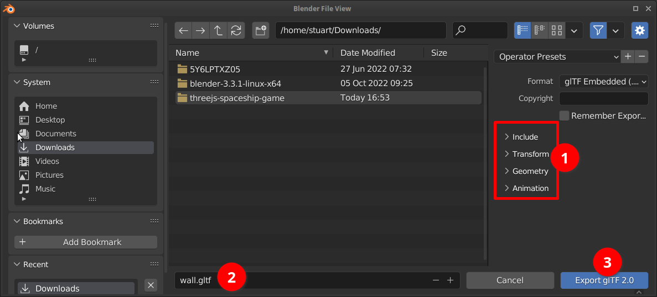Image resolution: width=657 pixels, height=297 pixels.
Task: Switch to horizontal list display mode
Action: pyautogui.click(x=540, y=30)
